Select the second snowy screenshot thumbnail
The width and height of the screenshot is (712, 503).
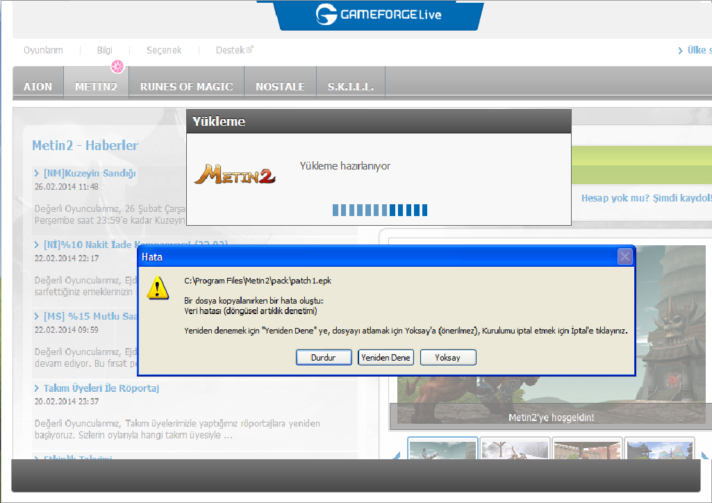[x=515, y=449]
